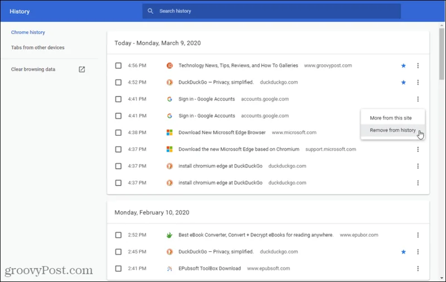Click the EPubsoft favicon on the 2:41 PM row
Screen dimensions: 446x282
169,269
